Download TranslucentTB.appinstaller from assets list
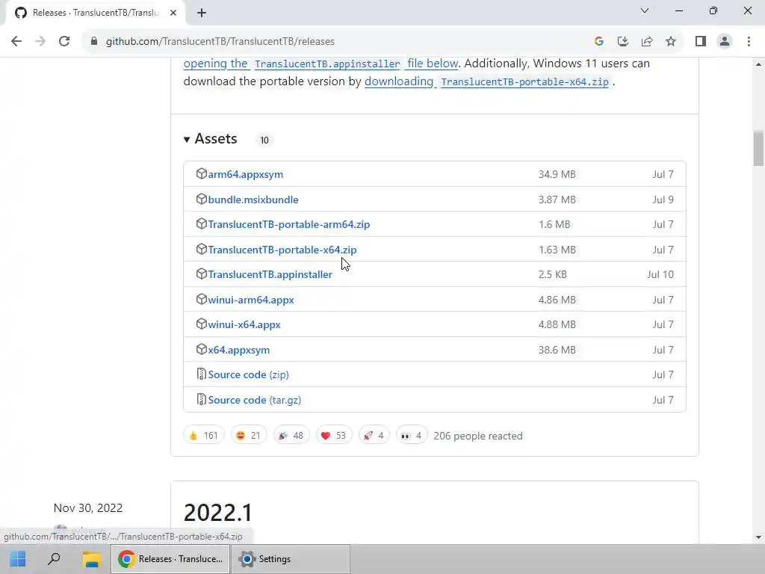Viewport: 765px width, 574px height. pos(270,275)
